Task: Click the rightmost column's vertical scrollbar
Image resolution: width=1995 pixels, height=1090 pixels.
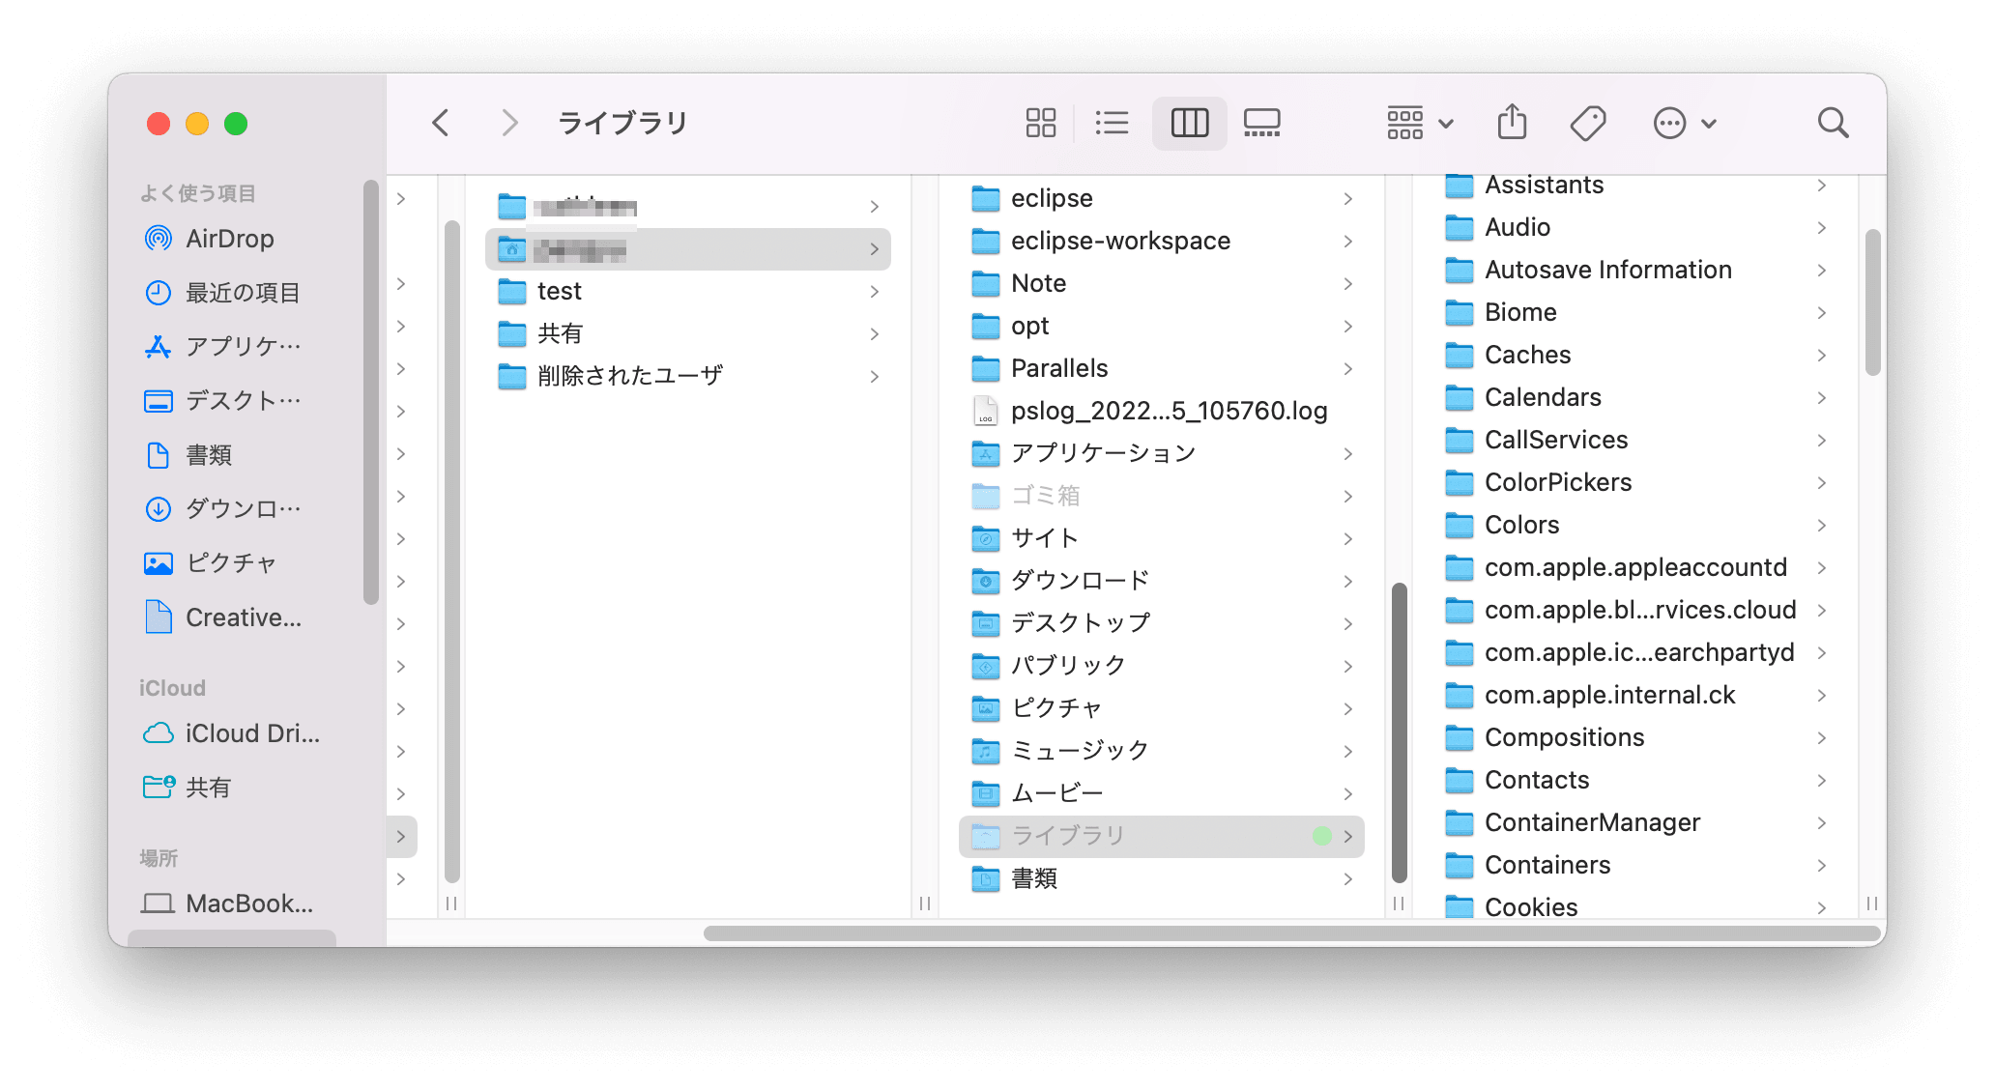Action: point(1872,302)
